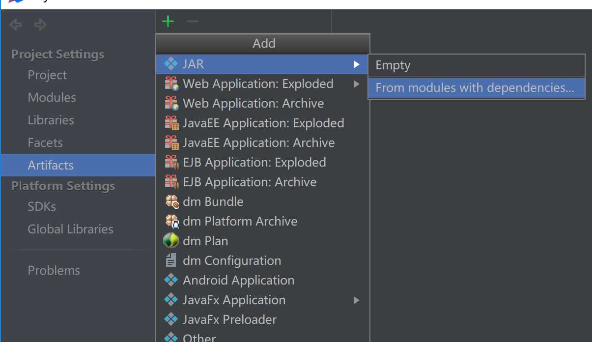This screenshot has height=342, width=592.
Task: Click the forward navigation arrow icon
Action: [40, 24]
